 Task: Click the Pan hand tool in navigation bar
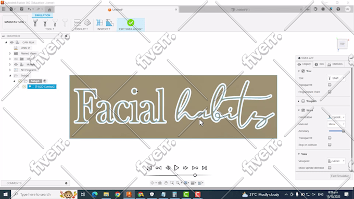(166, 183)
